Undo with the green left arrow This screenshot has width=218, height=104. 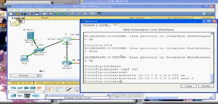point(57,14)
